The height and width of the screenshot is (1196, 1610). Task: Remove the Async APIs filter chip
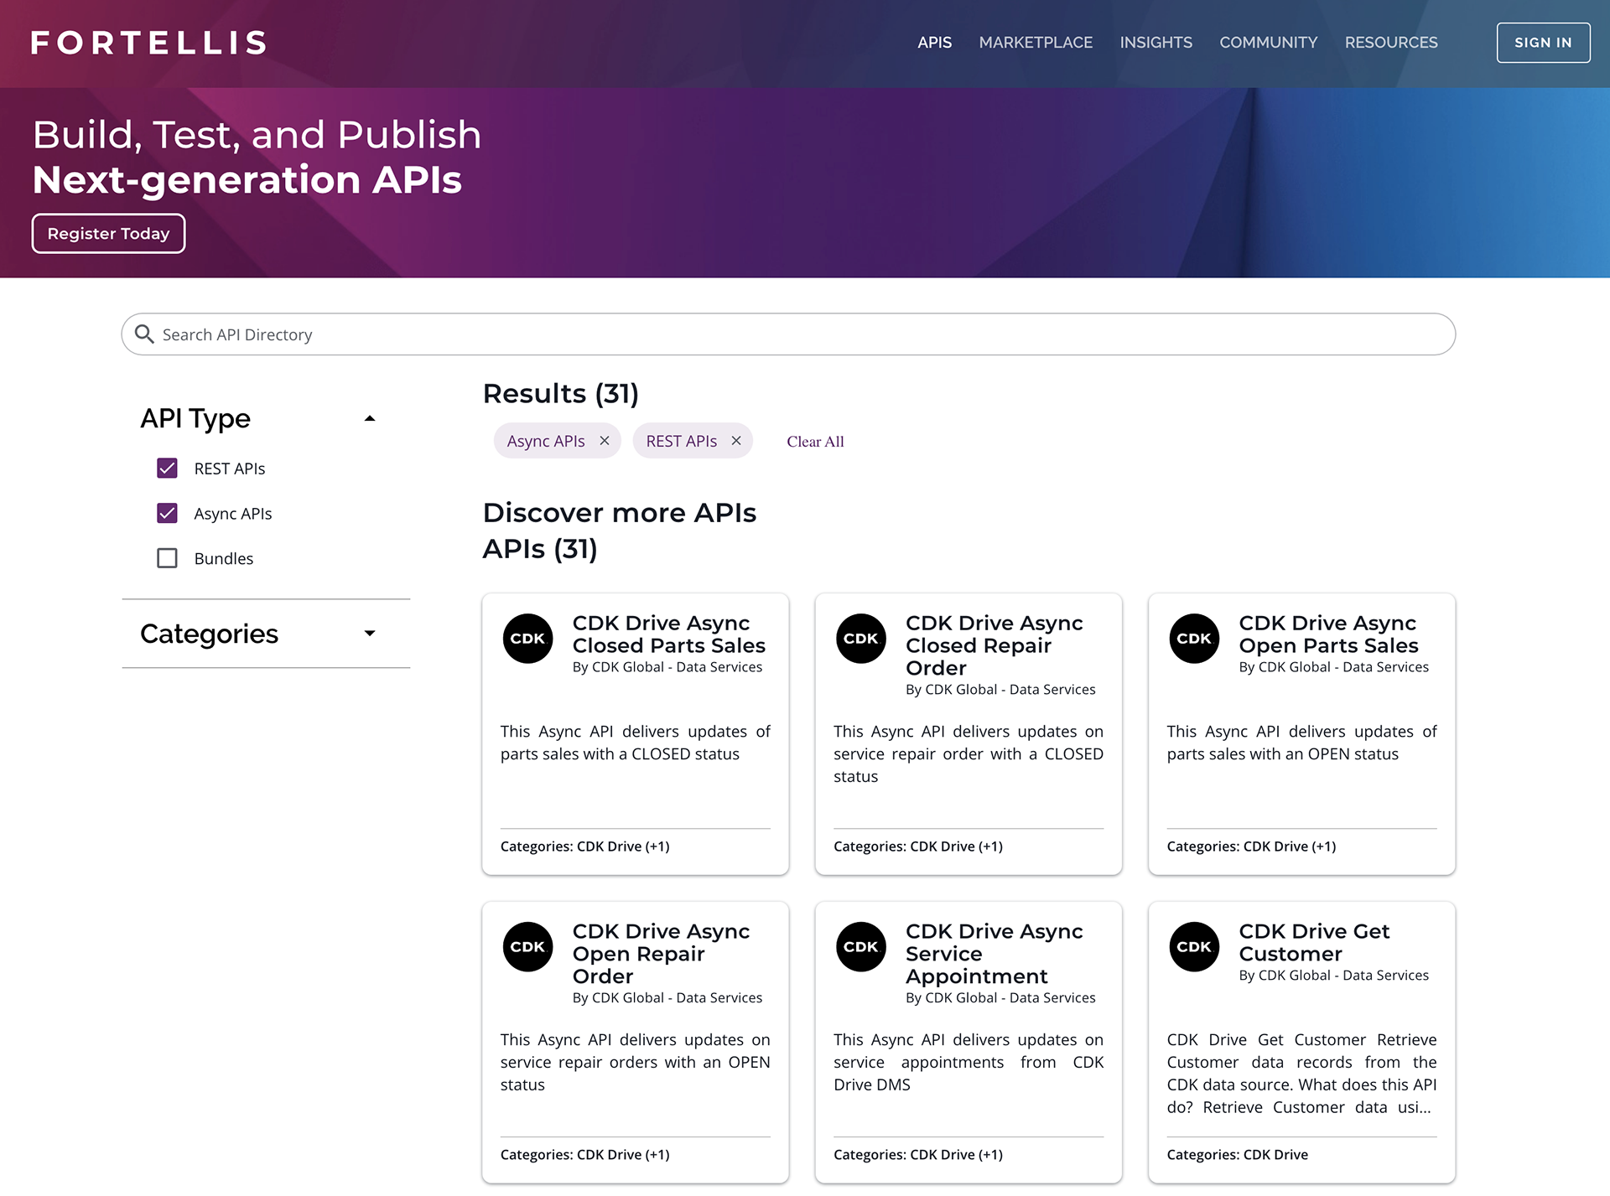click(x=605, y=441)
